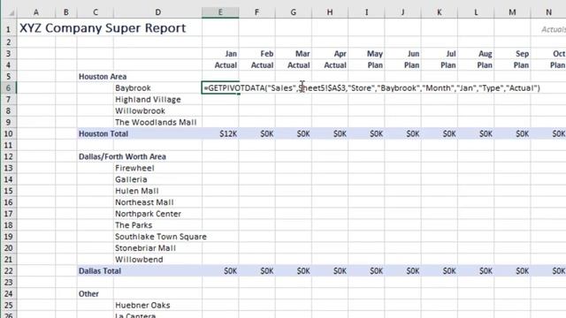Screen dimensions: 566x318
Task: Click Dallas Total value in Jan column
Action: tap(230, 271)
